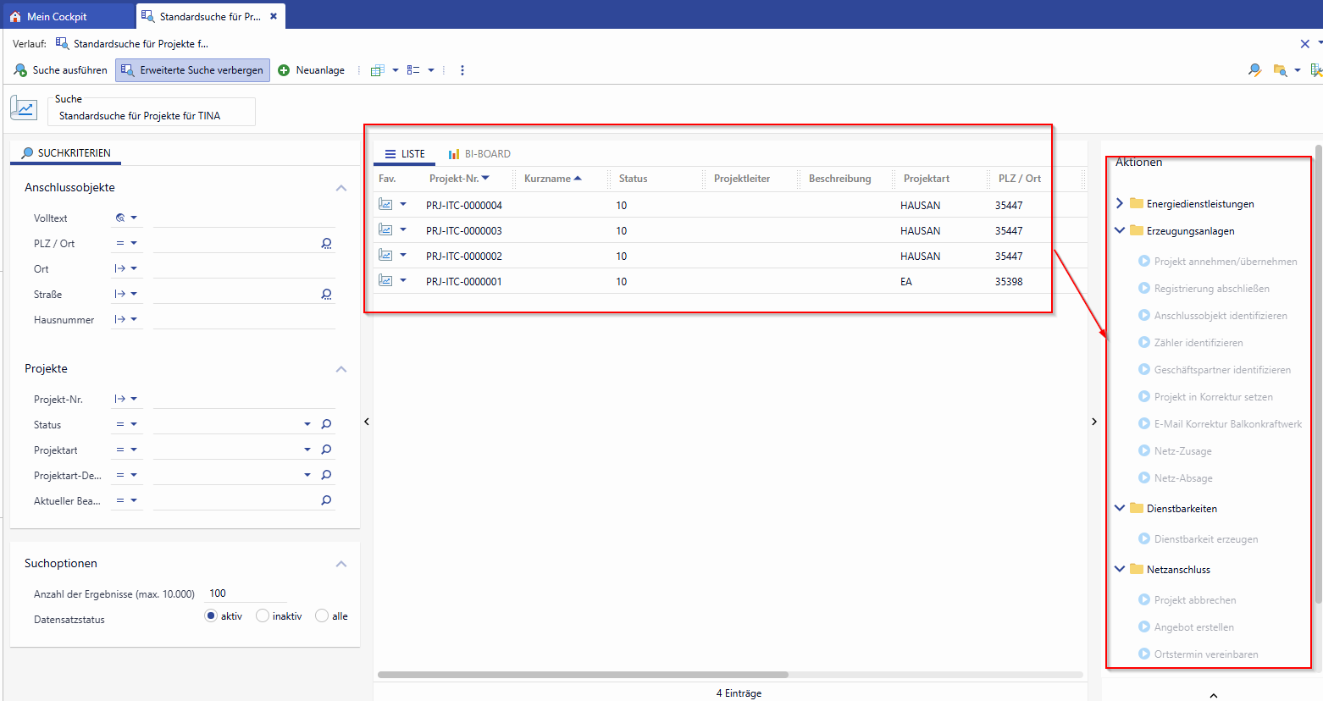Image resolution: width=1323 pixels, height=701 pixels.
Task: Click the Suche ausführen toolbar icon
Action: [x=20, y=70]
